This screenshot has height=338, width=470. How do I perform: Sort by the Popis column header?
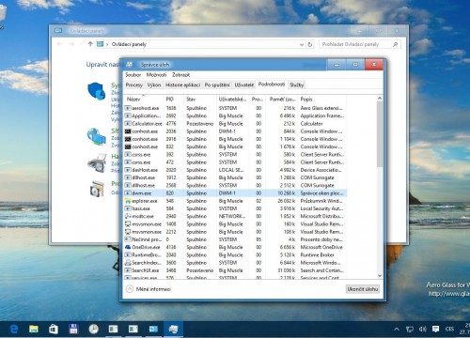pos(322,100)
